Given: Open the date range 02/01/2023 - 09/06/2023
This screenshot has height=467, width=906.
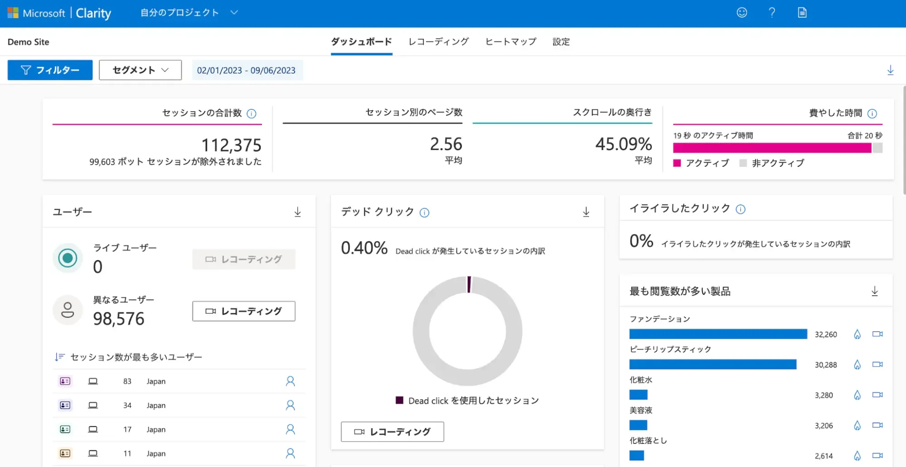Looking at the screenshot, I should (247, 70).
